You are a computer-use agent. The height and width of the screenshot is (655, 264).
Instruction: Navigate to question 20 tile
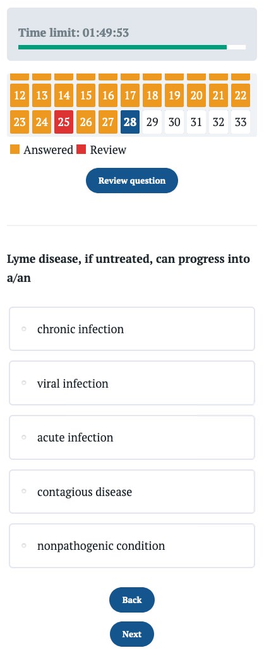(x=196, y=95)
